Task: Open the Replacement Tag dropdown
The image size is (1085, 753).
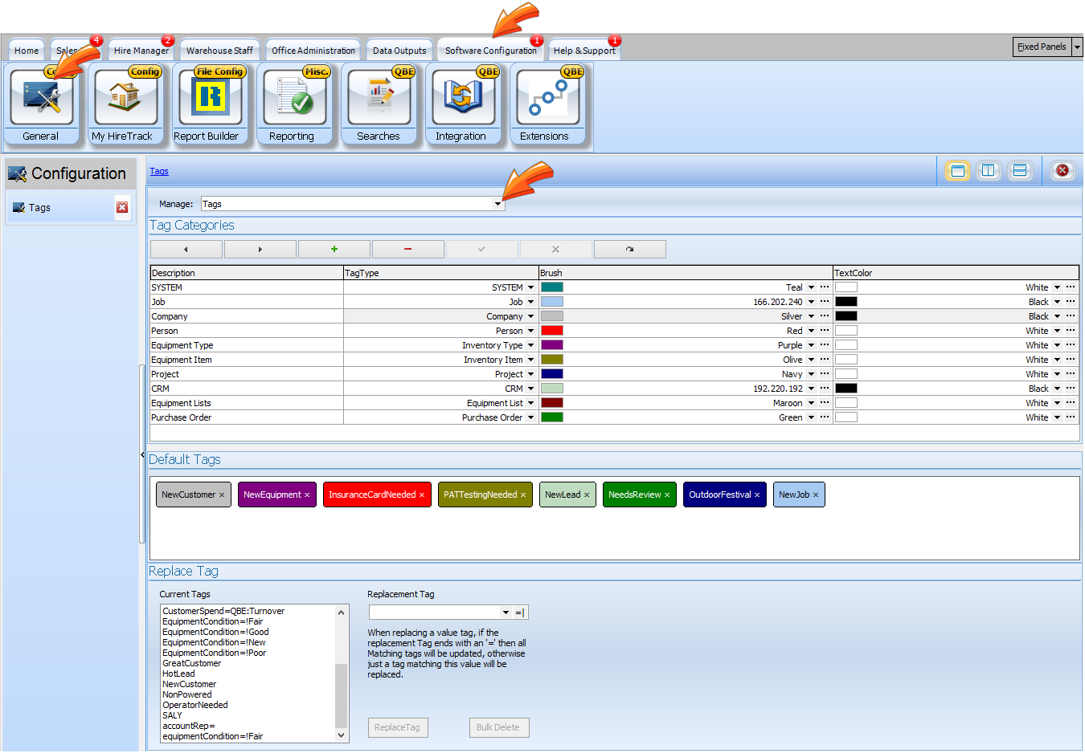Action: click(x=506, y=613)
